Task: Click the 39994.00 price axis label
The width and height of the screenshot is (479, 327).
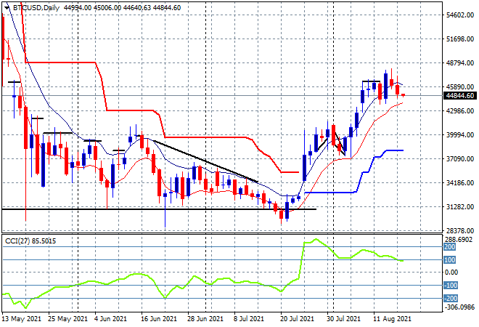Action: point(459,135)
